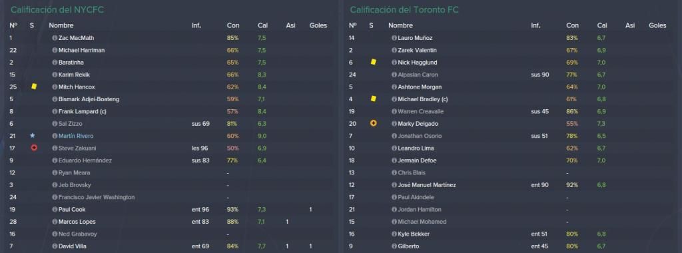Select Marcos Lopes row
This screenshot has height=253, width=682.
pos(170,222)
